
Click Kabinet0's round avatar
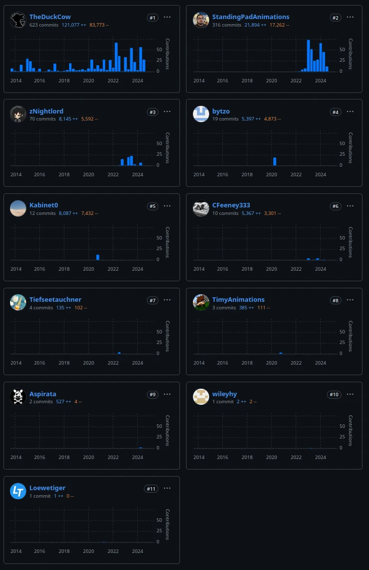coord(18,208)
